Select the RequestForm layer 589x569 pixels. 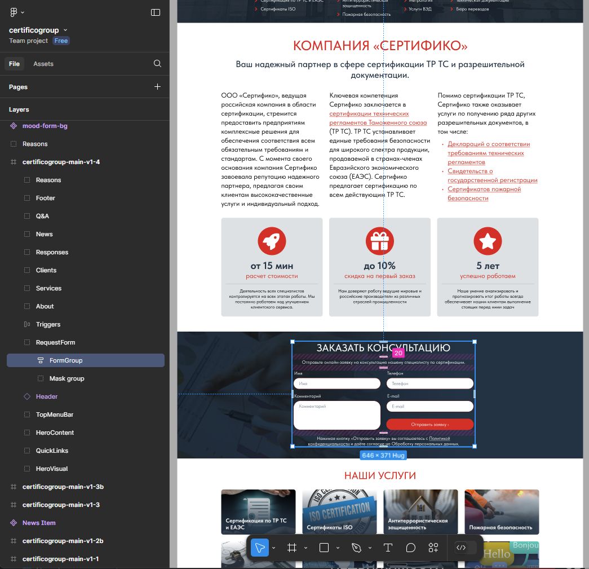pos(55,342)
